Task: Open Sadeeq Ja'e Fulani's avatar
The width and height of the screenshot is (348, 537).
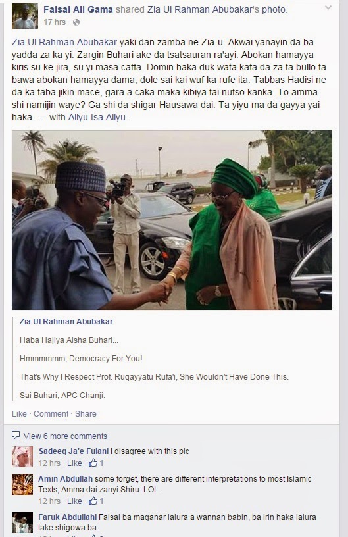Action: click(22, 457)
